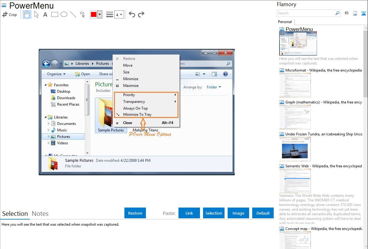Click the blue Selection paste button

coord(214,213)
